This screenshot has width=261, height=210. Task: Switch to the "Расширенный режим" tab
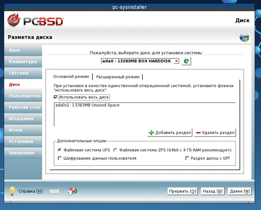118,76
